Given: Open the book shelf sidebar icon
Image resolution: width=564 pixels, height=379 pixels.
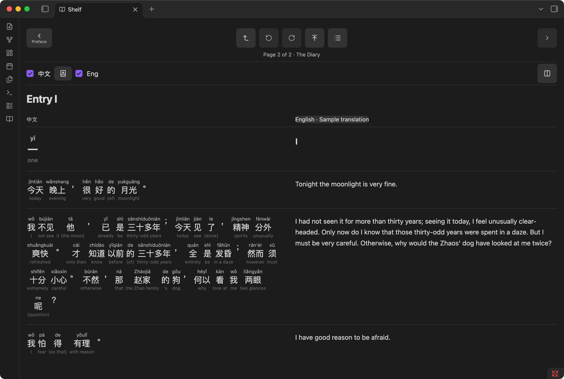Looking at the screenshot, I should [x=10, y=119].
